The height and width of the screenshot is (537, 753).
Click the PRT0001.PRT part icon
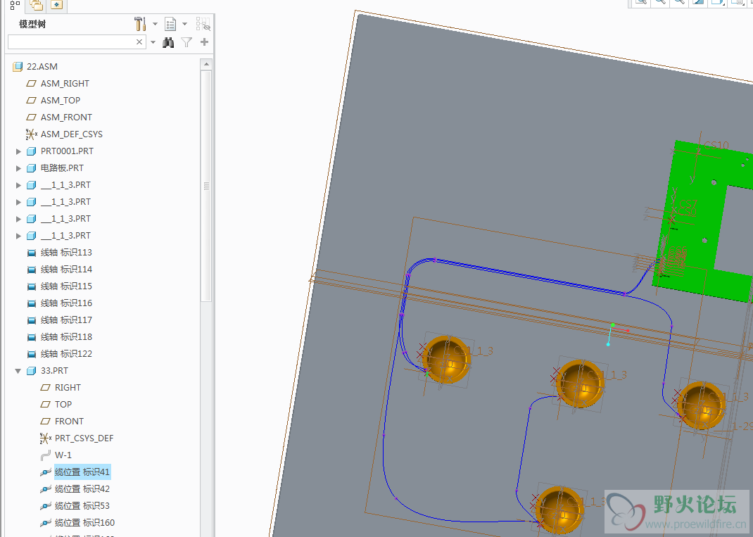[x=31, y=151]
